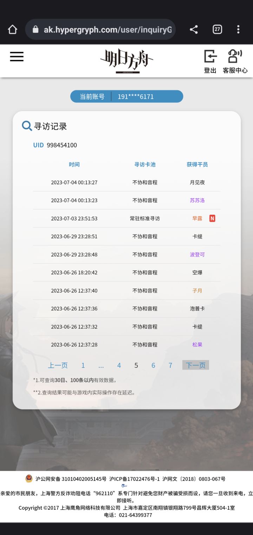Go to previous page 上一页
This screenshot has width=253, height=535.
tap(58, 365)
